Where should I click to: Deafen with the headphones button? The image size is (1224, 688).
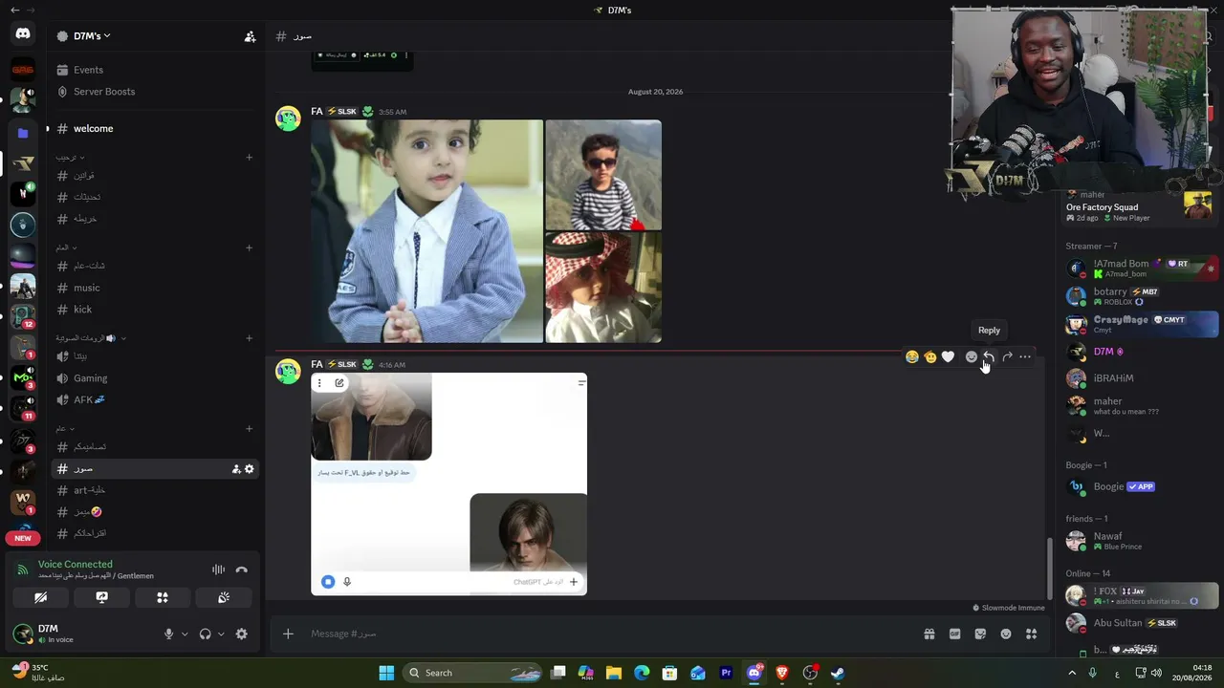pos(205,634)
